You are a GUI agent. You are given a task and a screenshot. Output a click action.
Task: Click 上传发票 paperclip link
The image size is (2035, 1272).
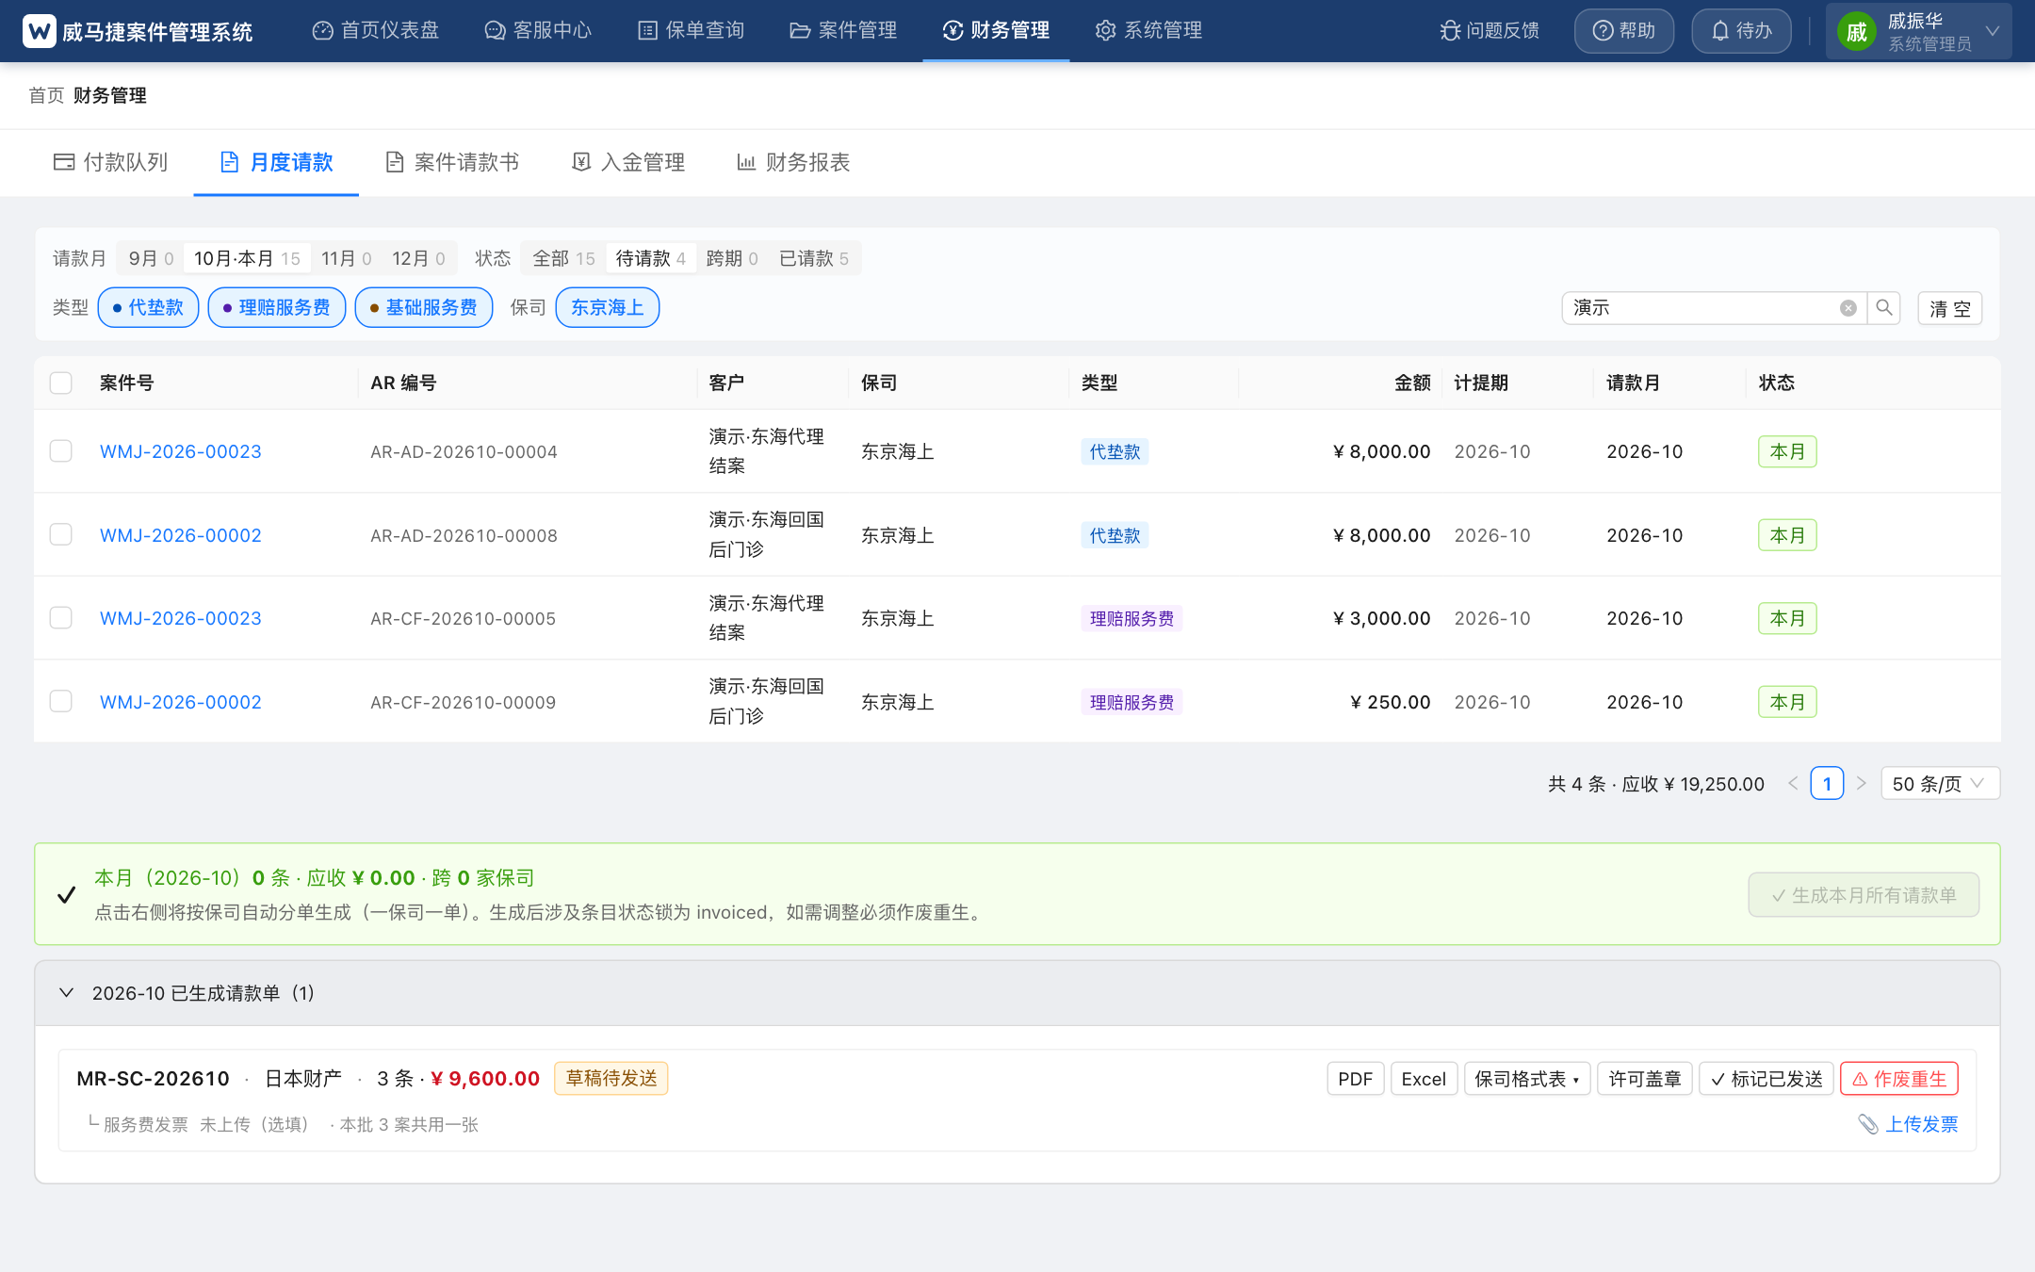pyautogui.click(x=1909, y=1124)
